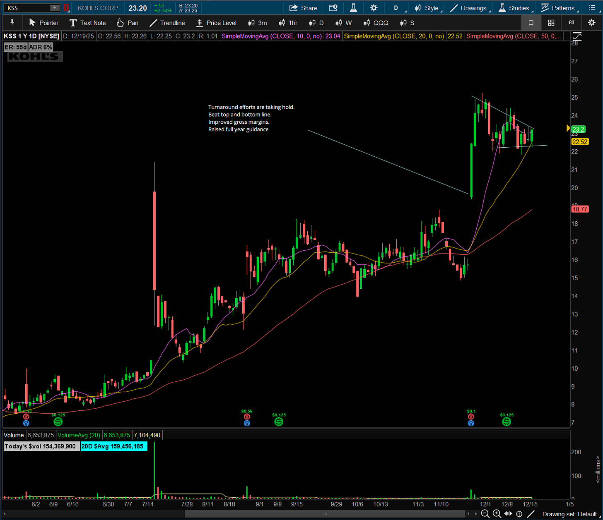Open the symbol description info card icon
Screen dimensions: 603x520
[333, 8]
